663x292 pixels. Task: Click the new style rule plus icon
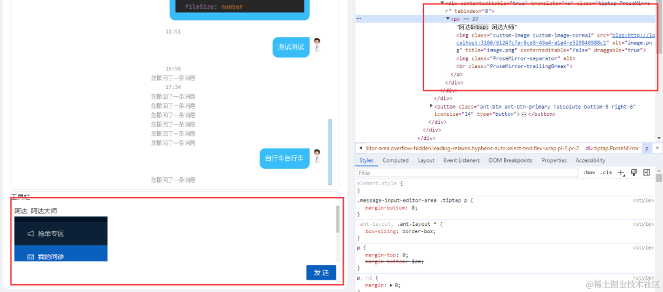click(x=621, y=172)
